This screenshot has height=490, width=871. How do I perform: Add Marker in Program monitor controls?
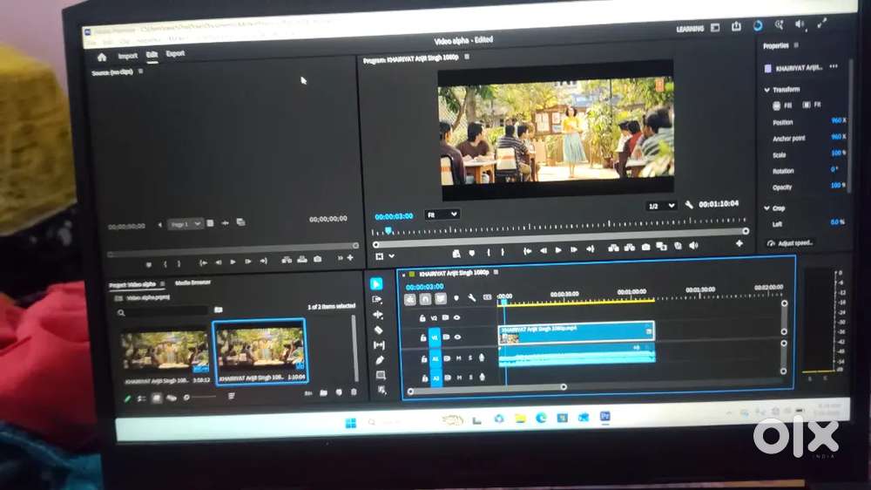471,253
